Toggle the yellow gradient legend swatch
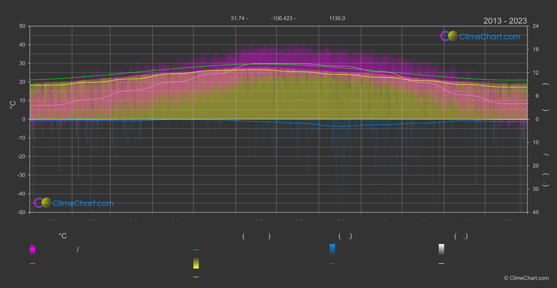 pyautogui.click(x=196, y=263)
